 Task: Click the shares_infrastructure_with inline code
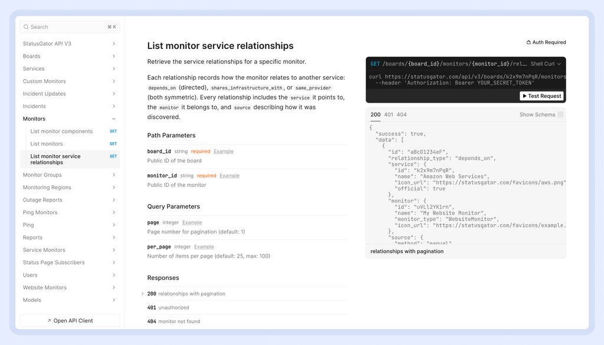247,88
